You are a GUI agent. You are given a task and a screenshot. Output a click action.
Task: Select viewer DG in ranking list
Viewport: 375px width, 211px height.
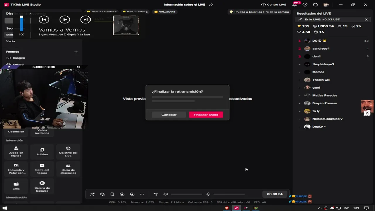[333, 41]
